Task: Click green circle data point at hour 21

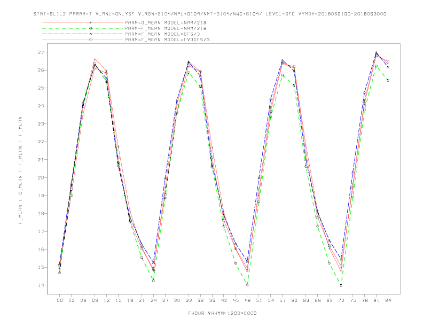Action: pyautogui.click(x=142, y=258)
